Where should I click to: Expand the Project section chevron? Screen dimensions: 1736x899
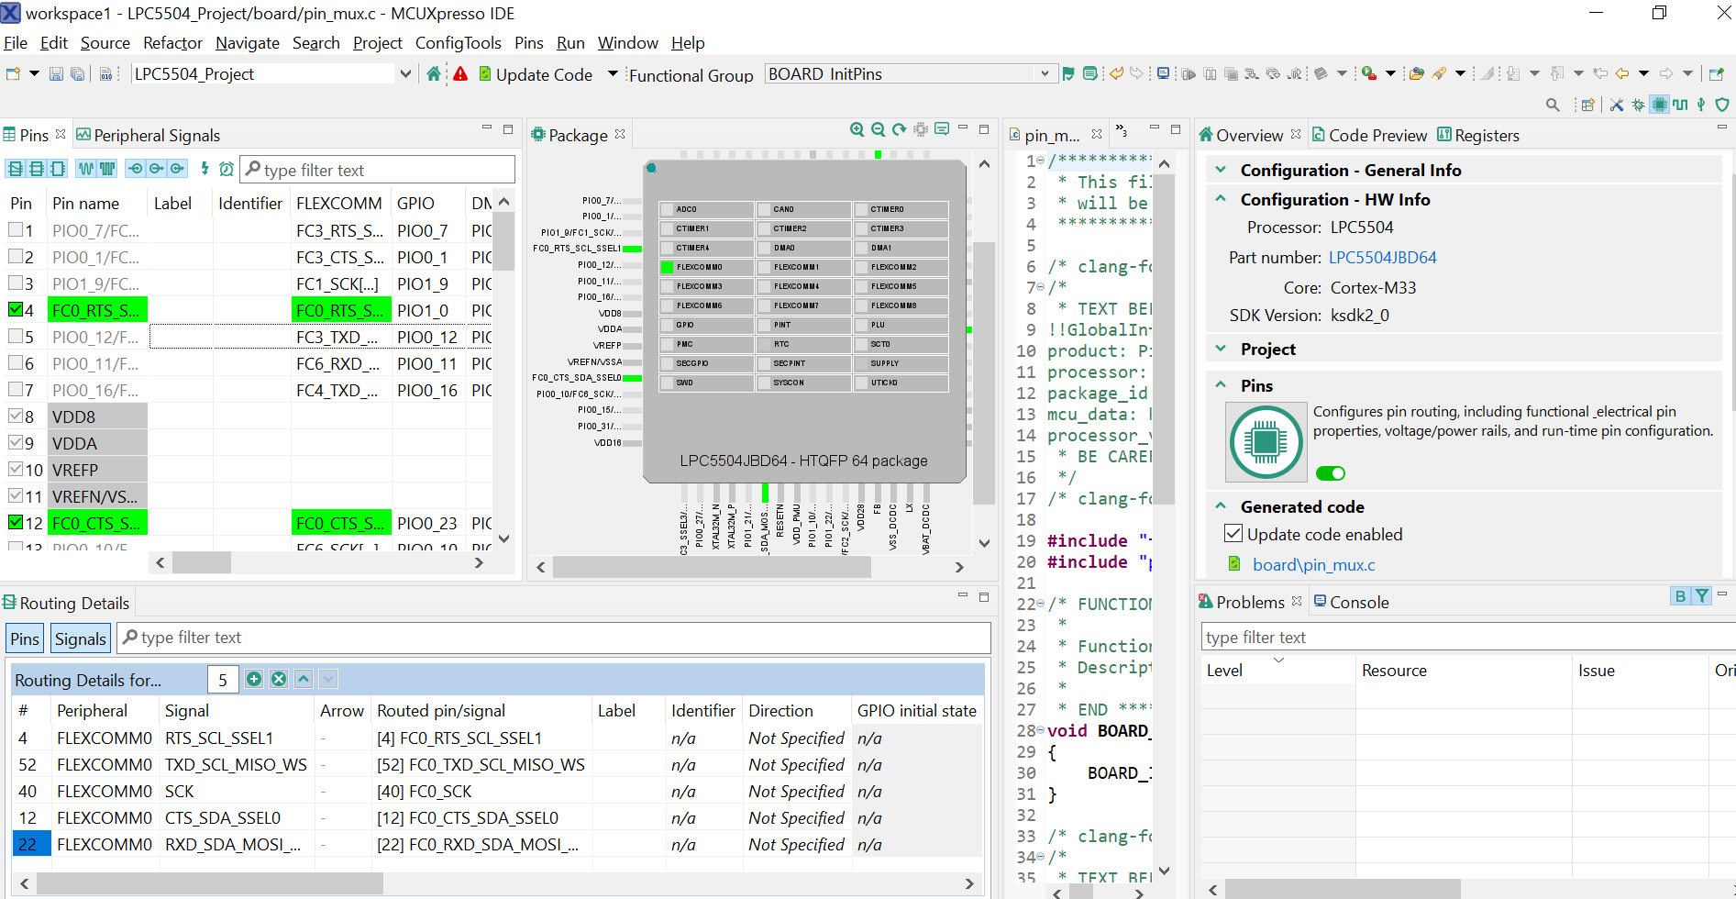pos(1221,349)
